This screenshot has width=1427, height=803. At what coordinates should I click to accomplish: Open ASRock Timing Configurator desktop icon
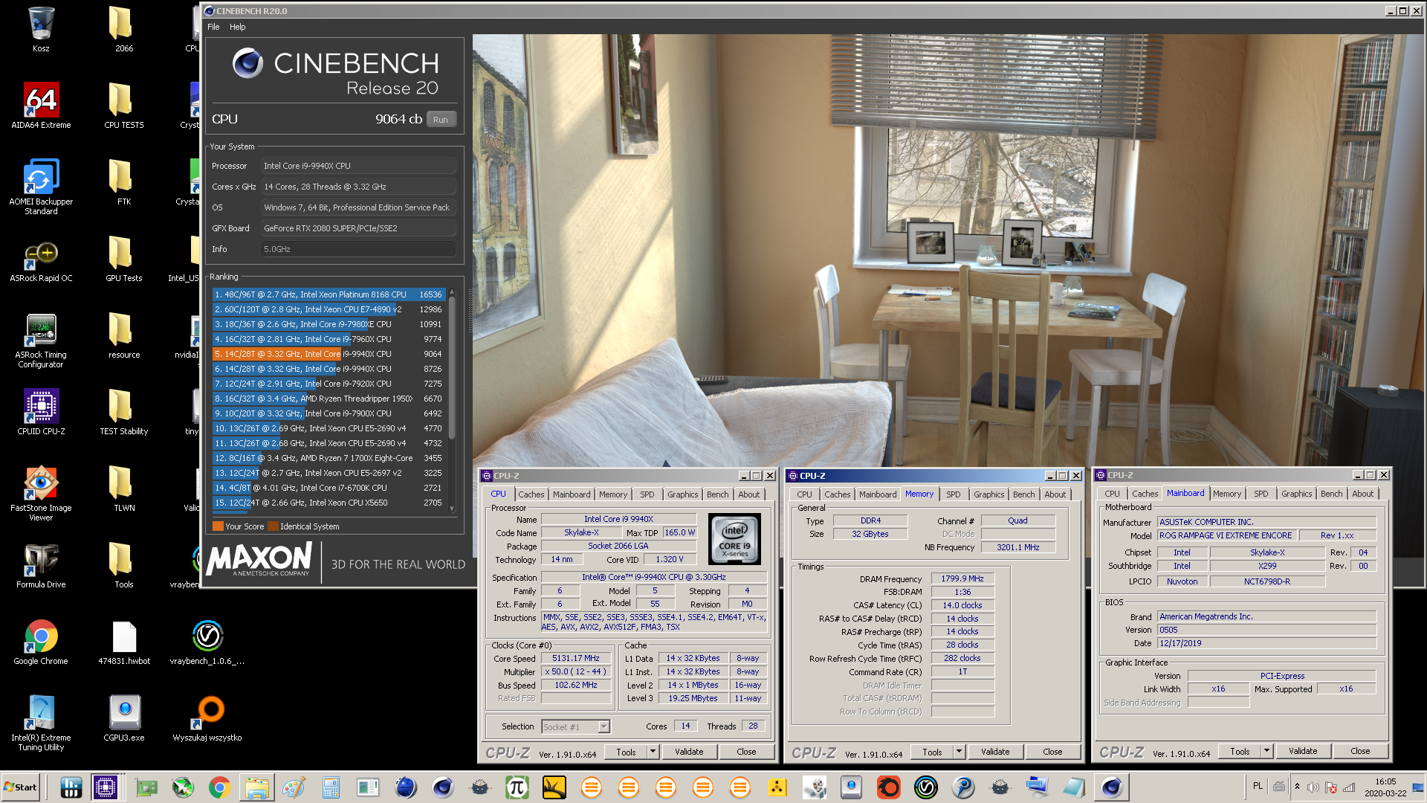coord(41,341)
